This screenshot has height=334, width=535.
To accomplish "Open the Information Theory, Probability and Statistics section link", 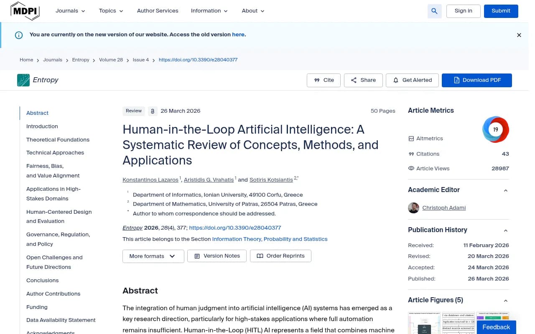I will (270, 239).
